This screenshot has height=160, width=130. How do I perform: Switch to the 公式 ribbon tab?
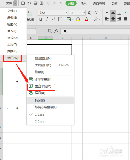click(x=115, y=3)
